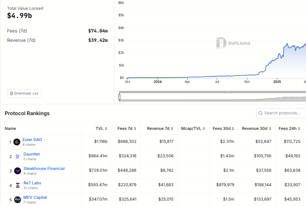Click the Name column header

tap(11, 128)
